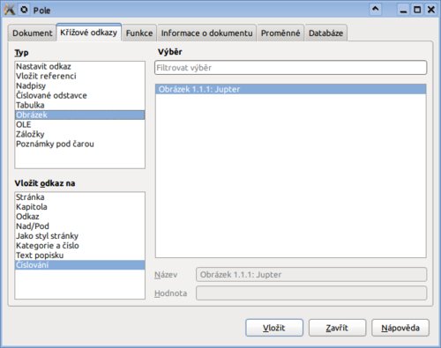Image resolution: width=441 pixels, height=348 pixels.
Task: Click the Zavřít button
Action: coord(337,328)
